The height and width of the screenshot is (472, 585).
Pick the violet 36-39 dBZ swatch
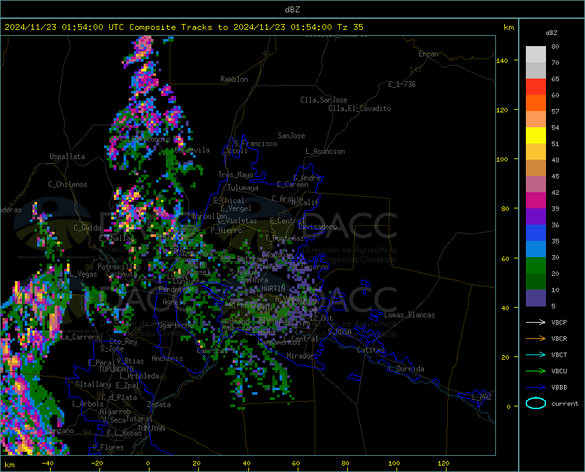pyautogui.click(x=536, y=217)
